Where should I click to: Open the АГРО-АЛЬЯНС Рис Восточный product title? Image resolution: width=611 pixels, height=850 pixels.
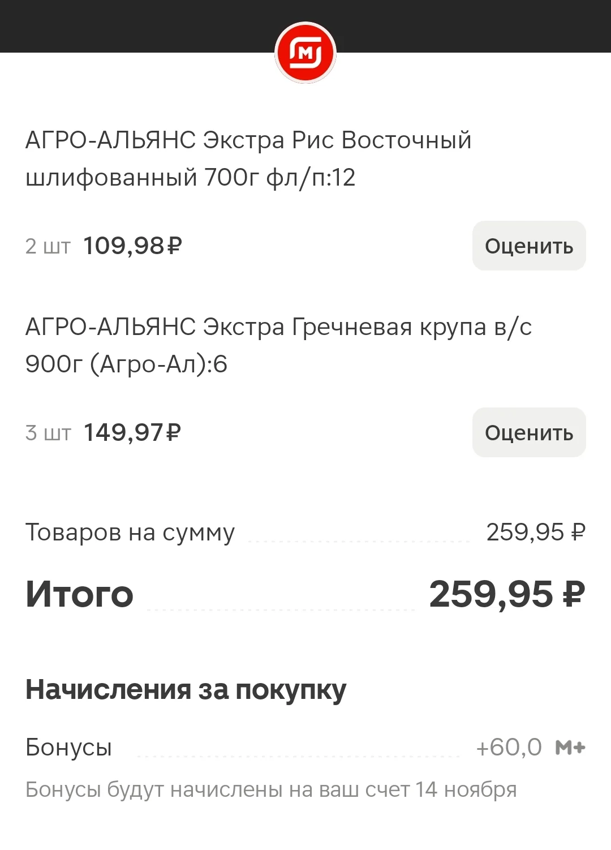pos(248,158)
